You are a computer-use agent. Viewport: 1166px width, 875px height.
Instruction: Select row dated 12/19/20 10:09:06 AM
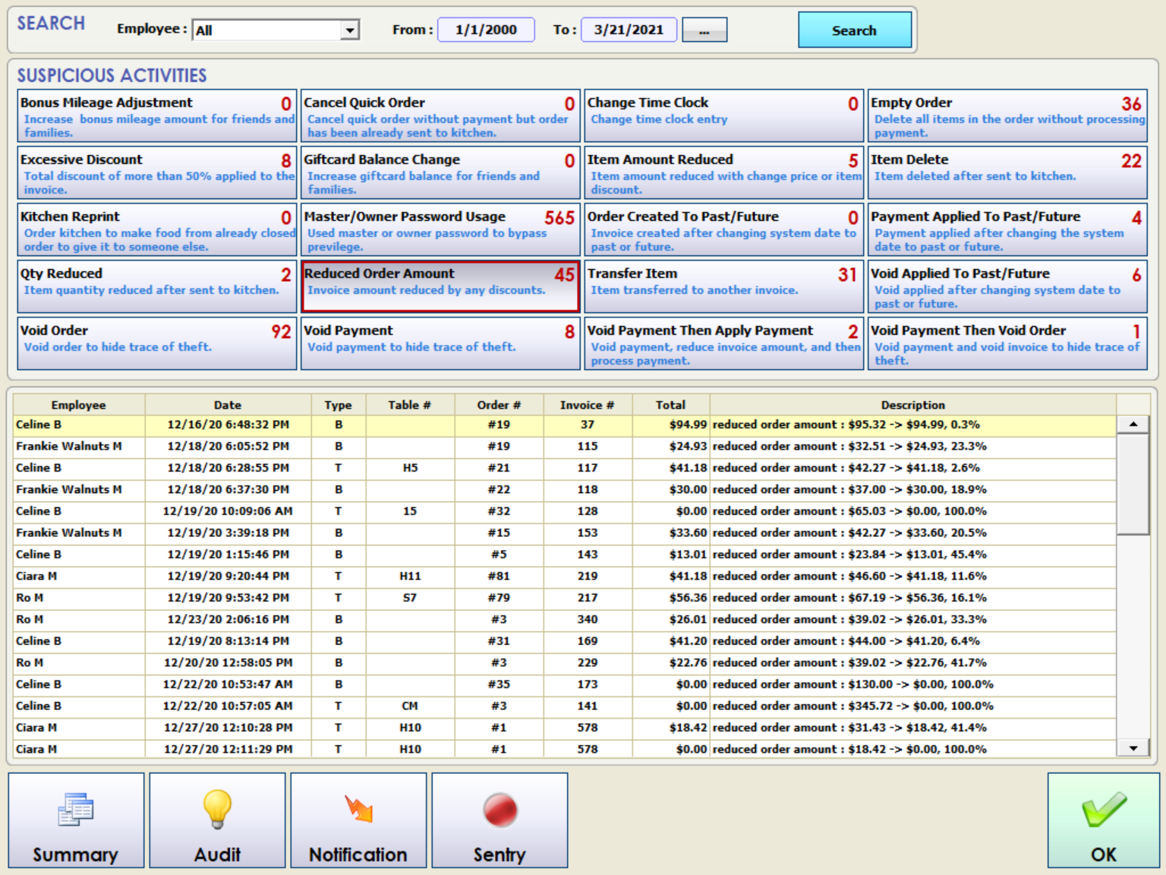[x=565, y=511]
